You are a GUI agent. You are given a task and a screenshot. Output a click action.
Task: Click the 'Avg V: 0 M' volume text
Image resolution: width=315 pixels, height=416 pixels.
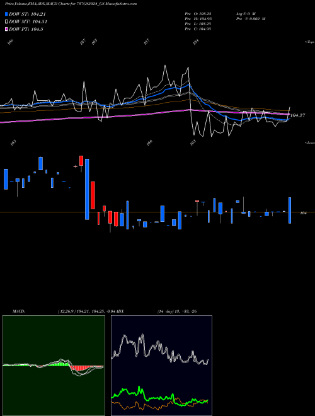tap(246, 13)
